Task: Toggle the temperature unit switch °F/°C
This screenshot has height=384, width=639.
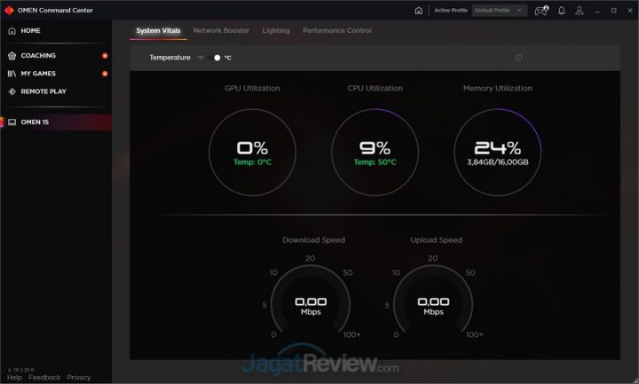Action: point(217,58)
